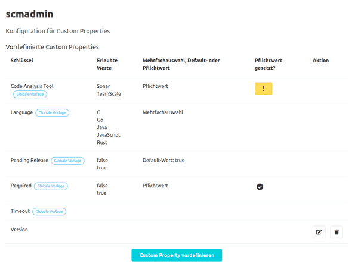Select Globale Vorlage tag under Code Analysis Tool

coord(30,94)
